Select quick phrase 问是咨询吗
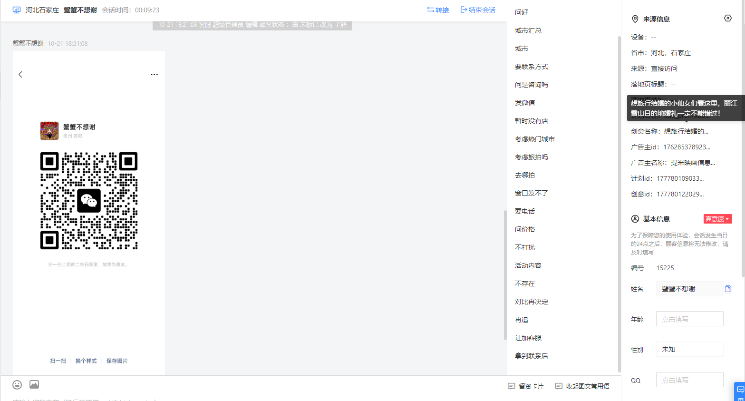This screenshot has height=401, width=745. pos(532,85)
